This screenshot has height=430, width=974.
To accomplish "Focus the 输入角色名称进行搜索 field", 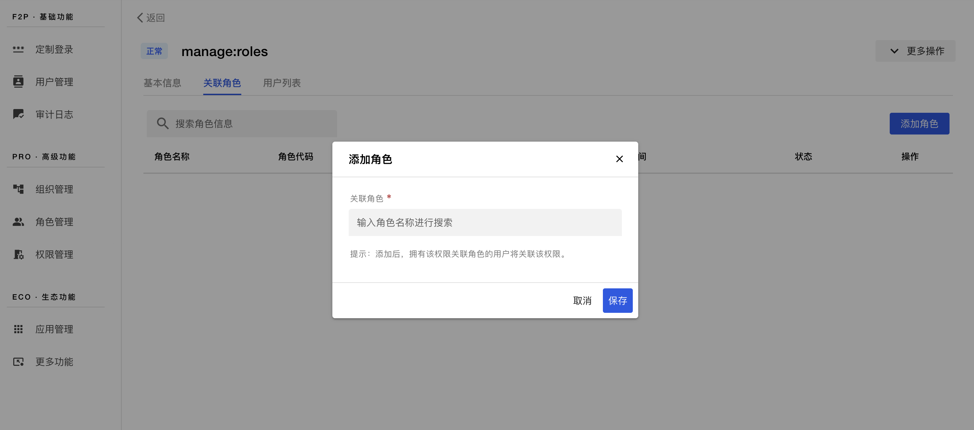I will [485, 222].
